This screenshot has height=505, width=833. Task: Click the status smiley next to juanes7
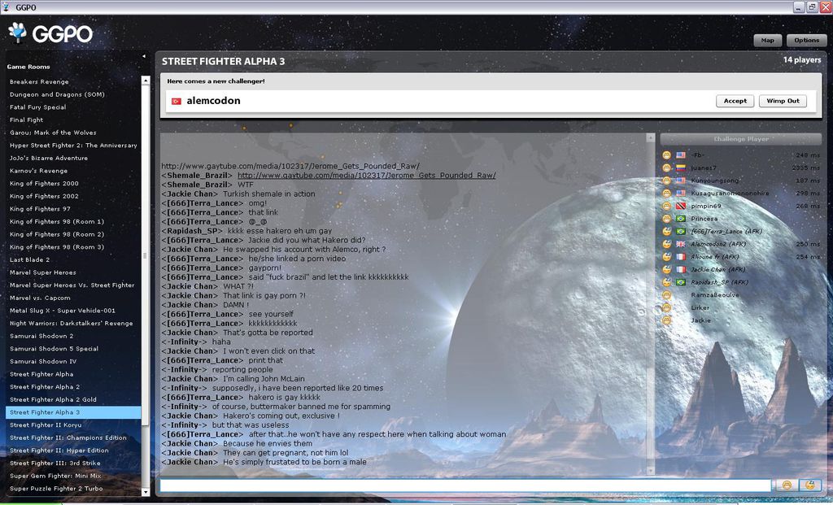pyautogui.click(x=666, y=168)
